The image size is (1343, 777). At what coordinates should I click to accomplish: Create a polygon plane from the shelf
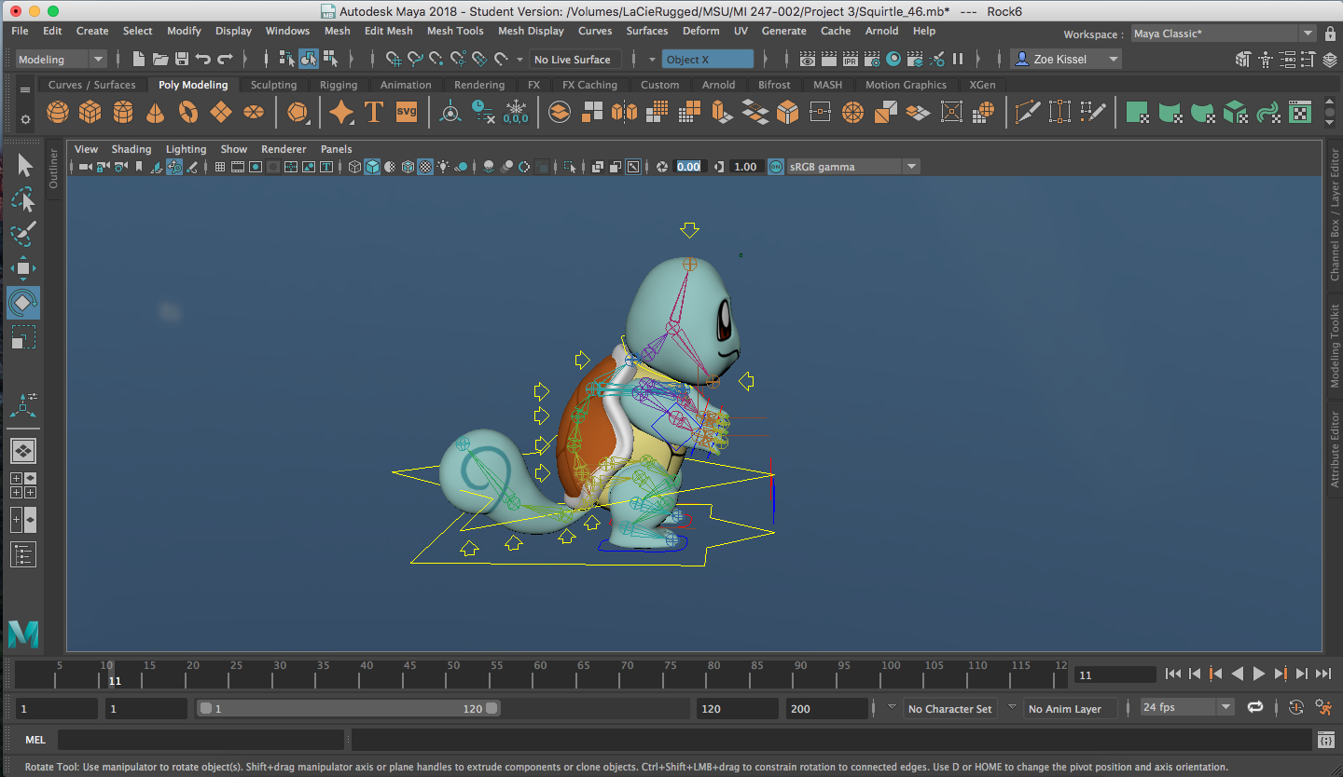click(221, 113)
